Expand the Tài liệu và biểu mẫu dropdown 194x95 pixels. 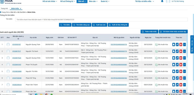pos(144,1)
